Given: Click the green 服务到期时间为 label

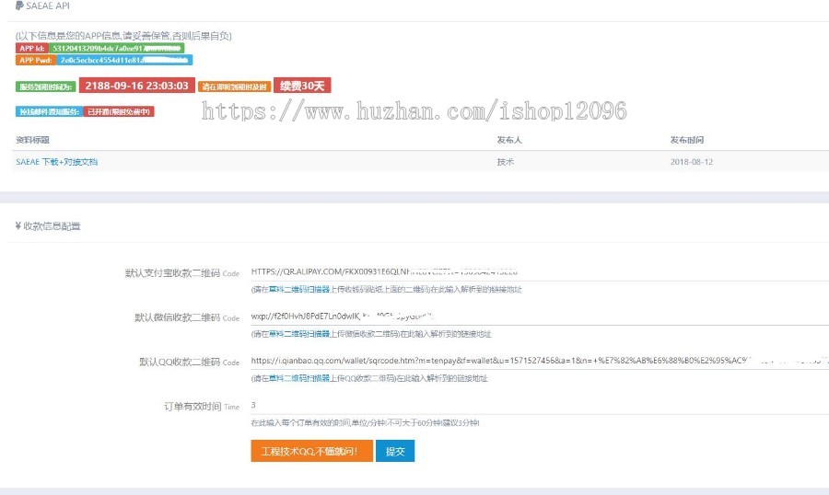Looking at the screenshot, I should [x=46, y=86].
